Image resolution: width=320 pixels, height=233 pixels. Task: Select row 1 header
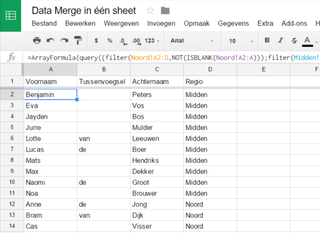[x=12, y=81]
